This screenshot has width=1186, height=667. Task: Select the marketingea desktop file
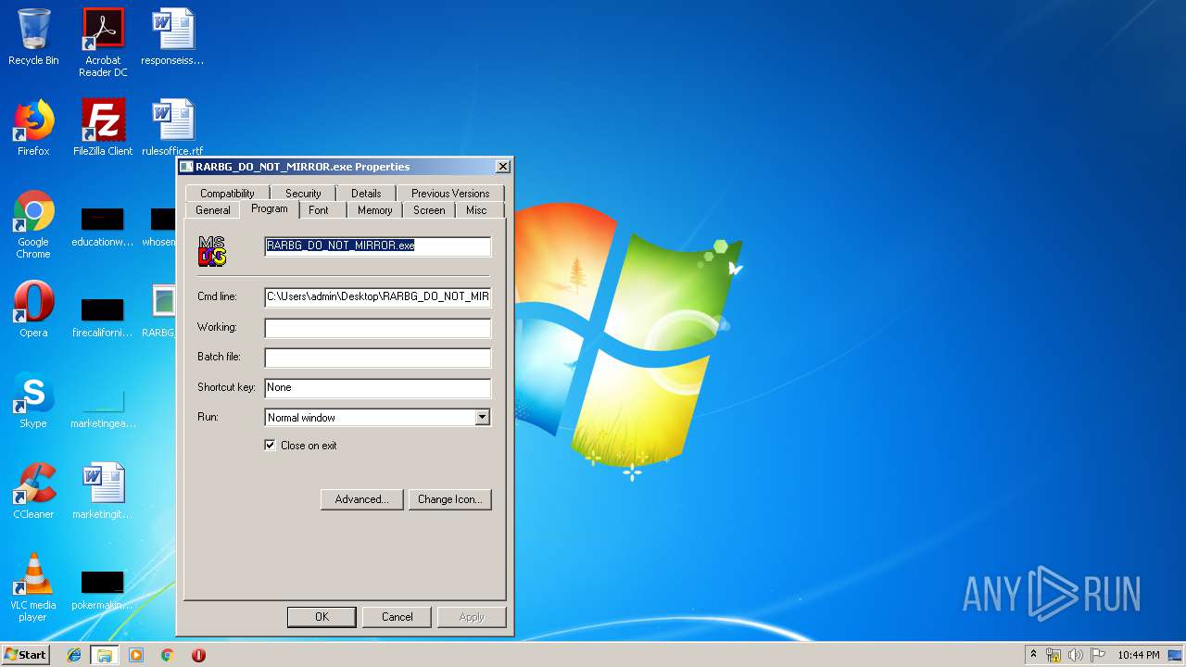click(103, 408)
